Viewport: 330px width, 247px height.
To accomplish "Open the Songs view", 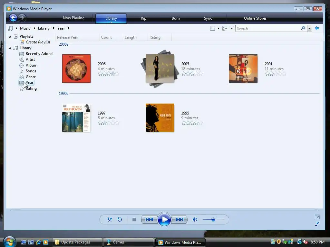I will pos(31,71).
